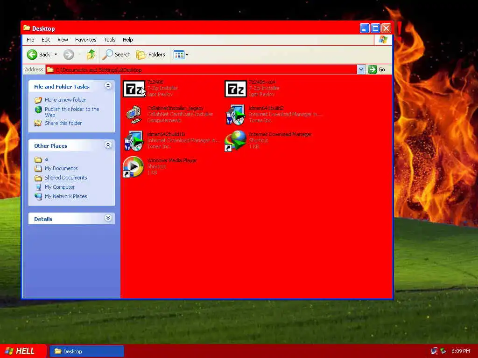Click the Make a new folder icon
Screen dimensions: 478x358
coord(38,100)
